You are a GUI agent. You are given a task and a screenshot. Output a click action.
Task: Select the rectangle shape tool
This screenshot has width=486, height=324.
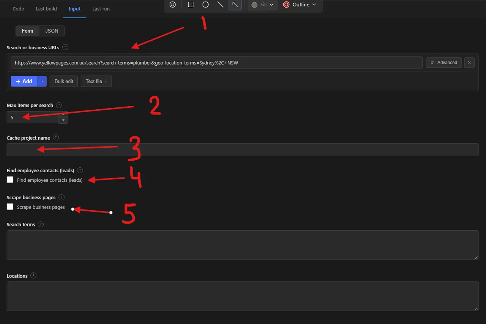point(191,5)
